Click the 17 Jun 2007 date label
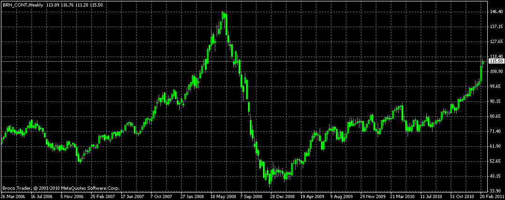Image resolution: width=505 pixels, height=200 pixels. (x=133, y=196)
